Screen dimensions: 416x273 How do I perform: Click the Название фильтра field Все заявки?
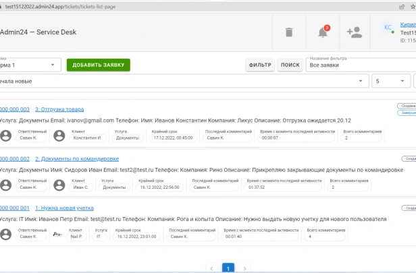click(x=361, y=65)
